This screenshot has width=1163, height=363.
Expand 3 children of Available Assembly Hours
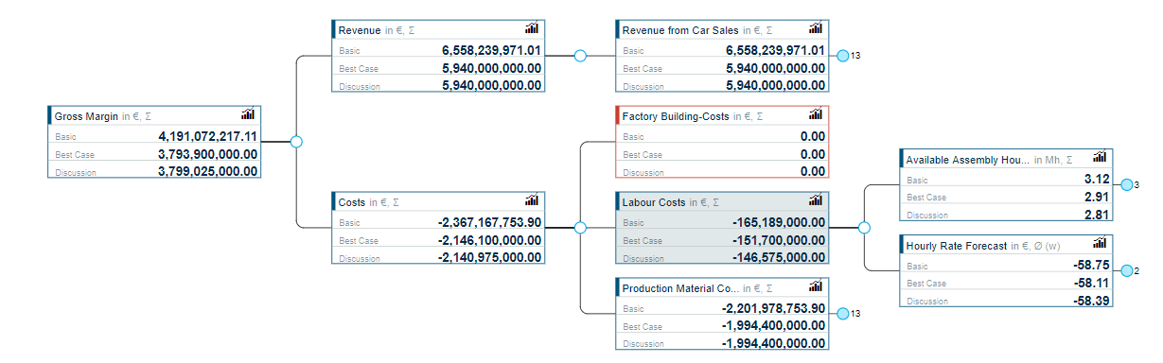(1126, 184)
